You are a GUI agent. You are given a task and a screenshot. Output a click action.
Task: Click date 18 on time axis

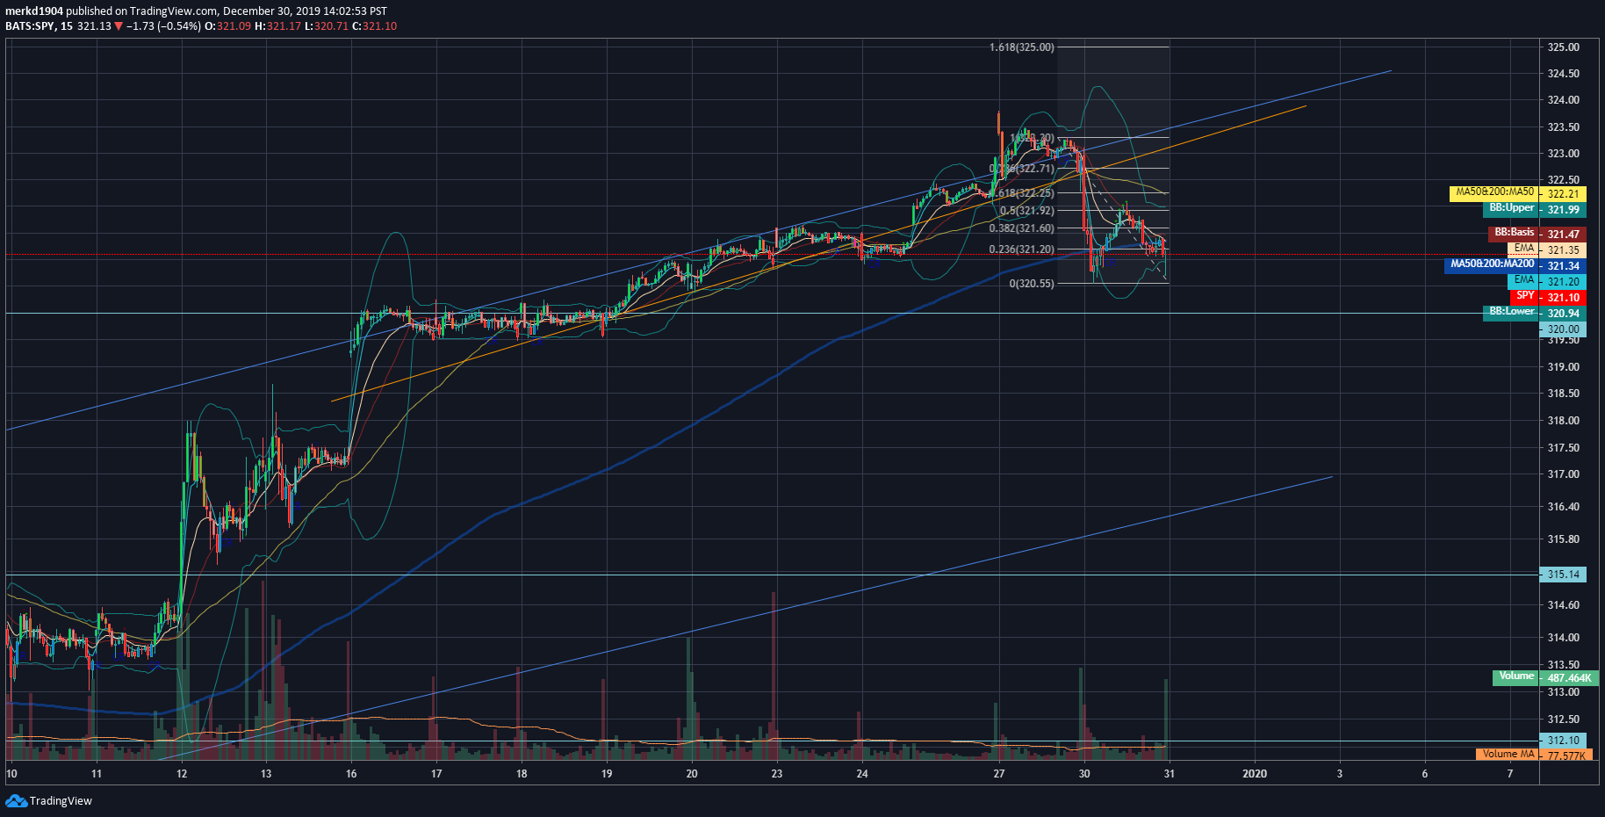pos(522,774)
